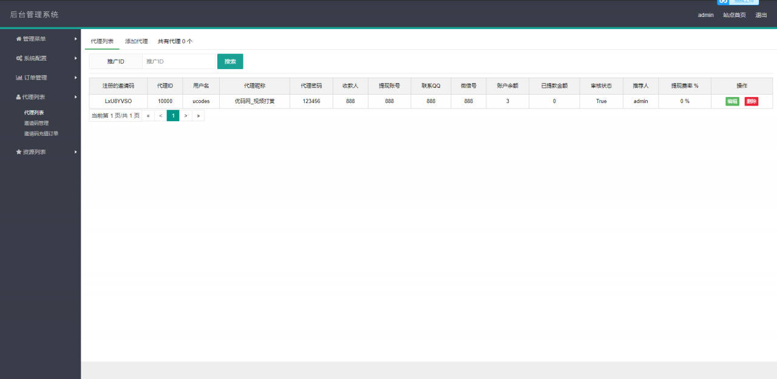Open 邀请码管理 in the sidebar
Screen dimensions: 777x379
[x=36, y=123]
